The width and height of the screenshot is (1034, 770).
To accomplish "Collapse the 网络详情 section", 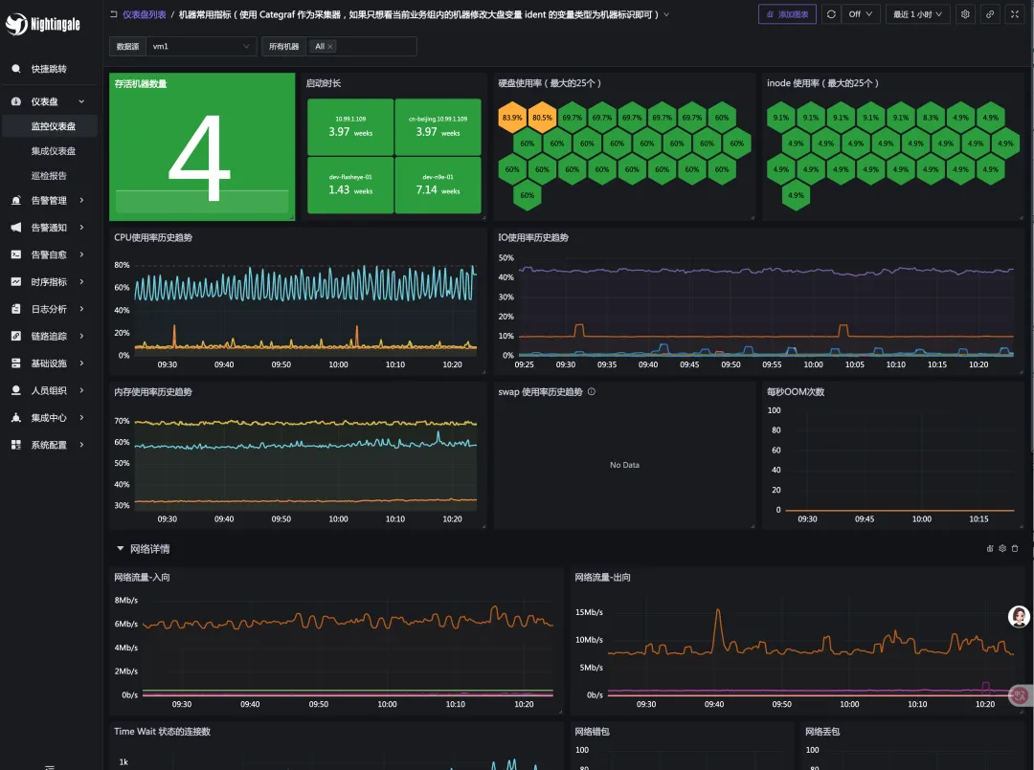I will [121, 549].
